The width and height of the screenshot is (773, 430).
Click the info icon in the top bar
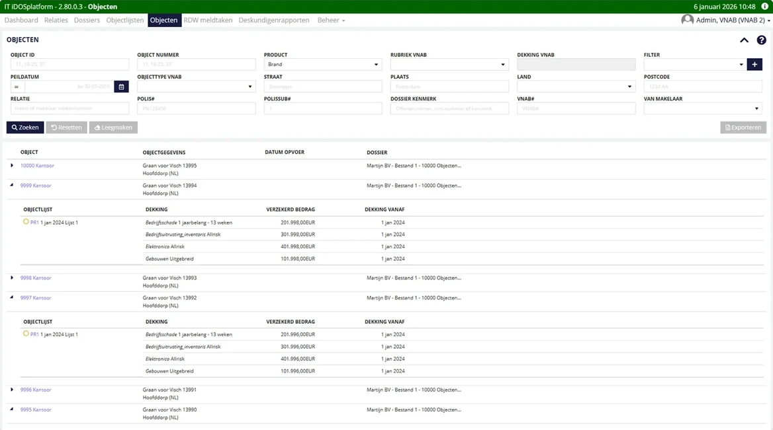(764, 7)
